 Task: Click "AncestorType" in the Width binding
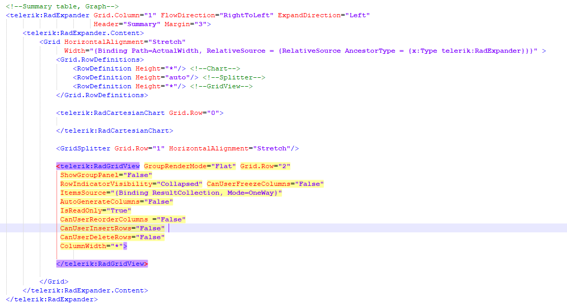(x=370, y=51)
